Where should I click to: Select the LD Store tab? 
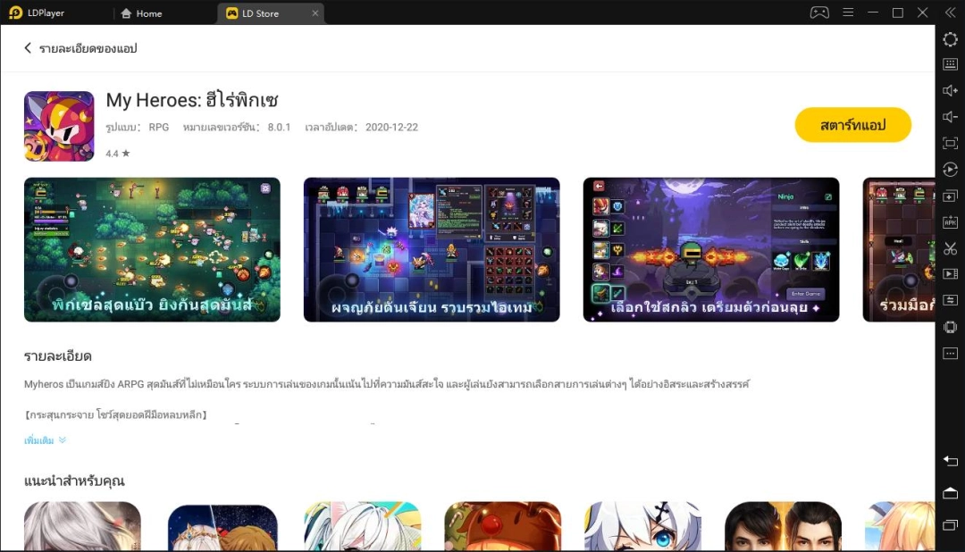coord(264,13)
